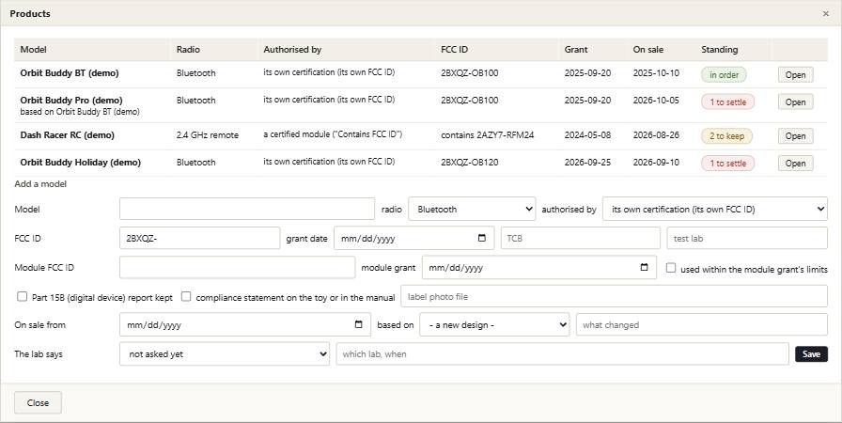Click the grant date field
The width and height of the screenshot is (842, 423).
(x=414, y=238)
